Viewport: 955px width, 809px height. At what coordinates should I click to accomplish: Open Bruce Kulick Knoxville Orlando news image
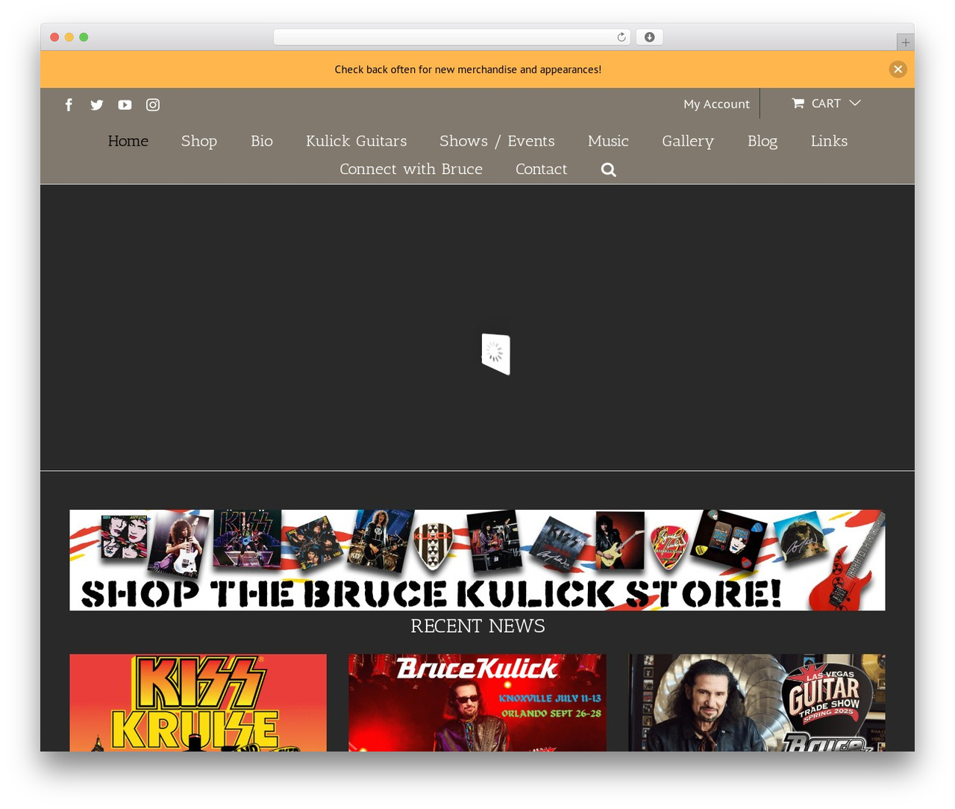(477, 703)
